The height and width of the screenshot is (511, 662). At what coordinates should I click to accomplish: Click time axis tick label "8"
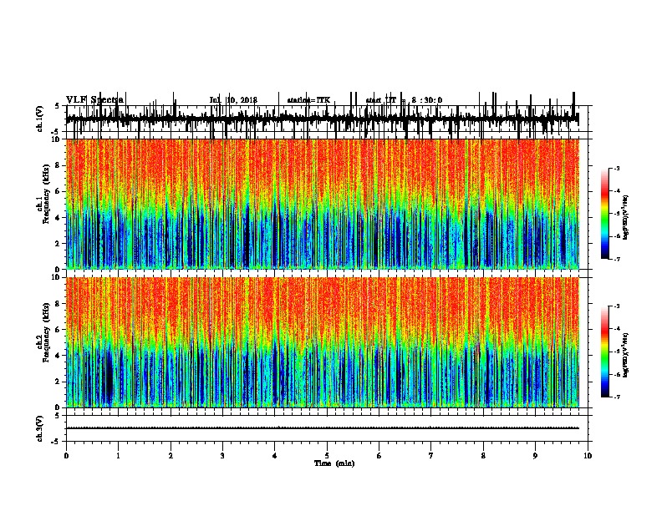[483, 456]
